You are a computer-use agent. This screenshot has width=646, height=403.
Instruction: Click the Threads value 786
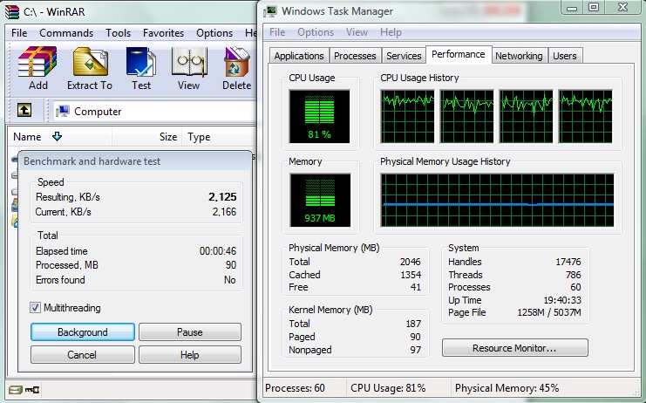tap(574, 275)
